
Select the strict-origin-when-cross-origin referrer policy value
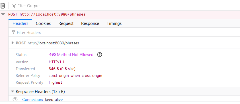click(75, 75)
